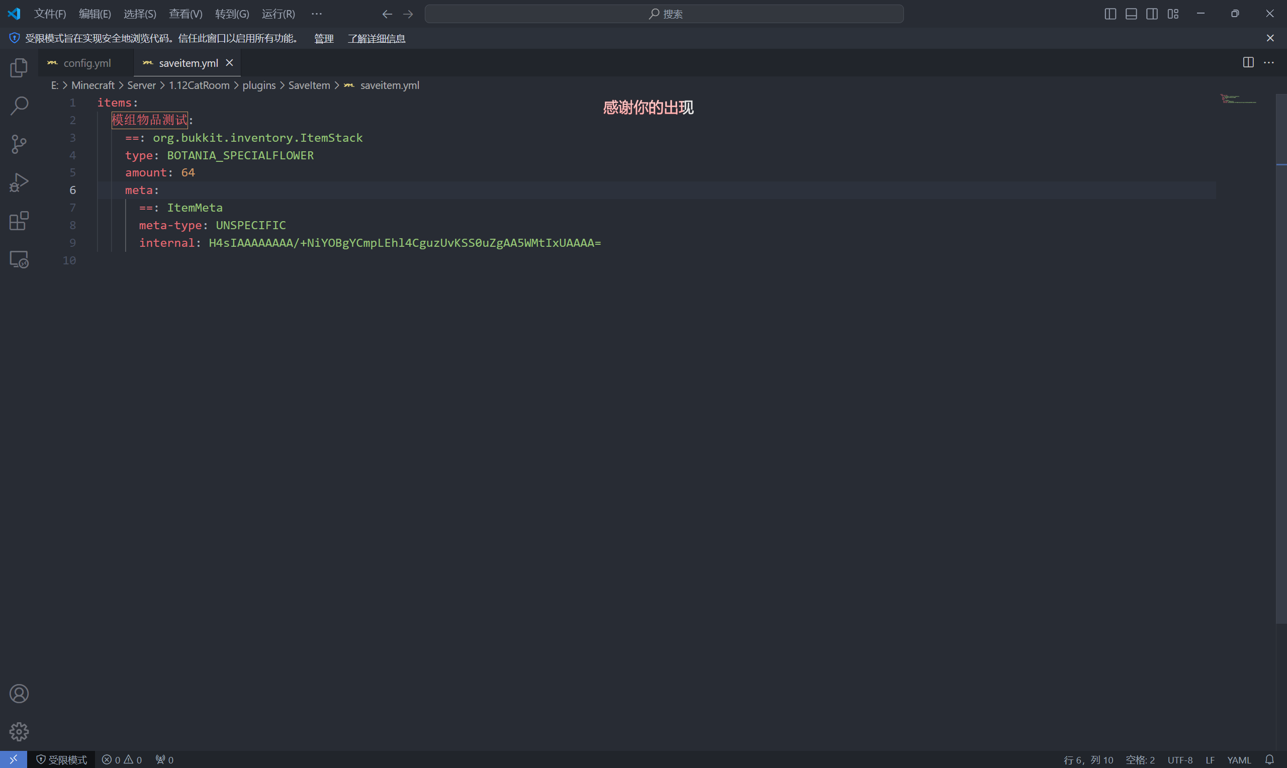The height and width of the screenshot is (768, 1287).
Task: Open the Run and Debug view
Action: click(x=19, y=182)
